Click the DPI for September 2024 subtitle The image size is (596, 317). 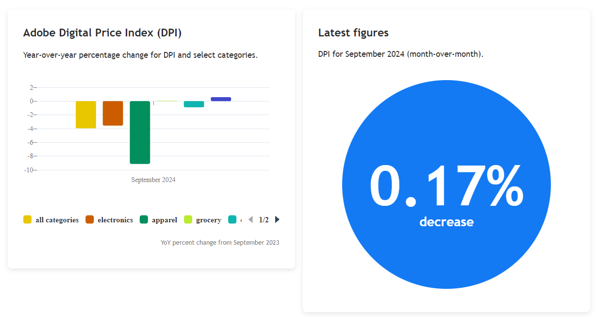click(x=401, y=54)
